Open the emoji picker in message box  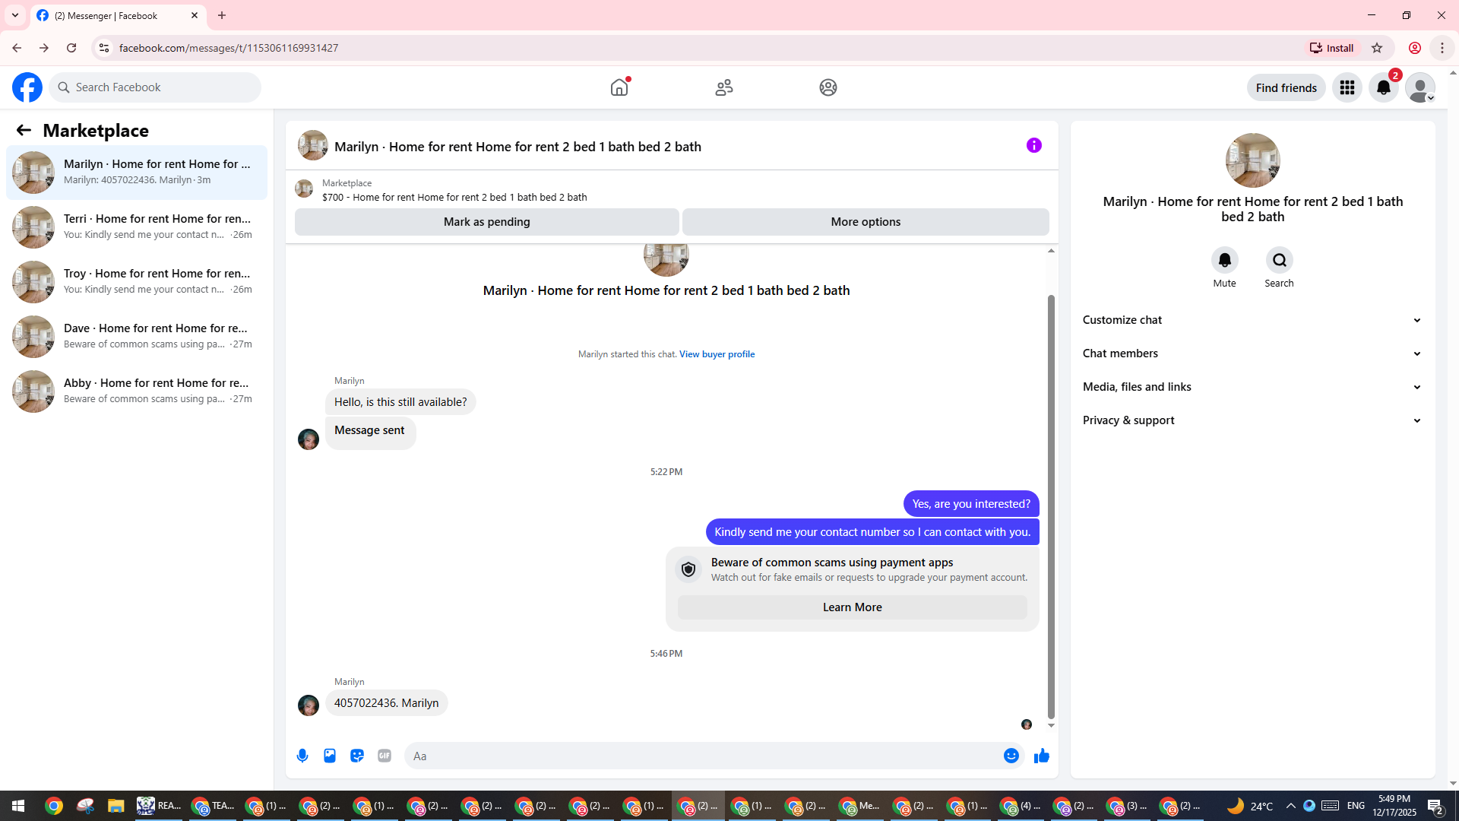1011,756
